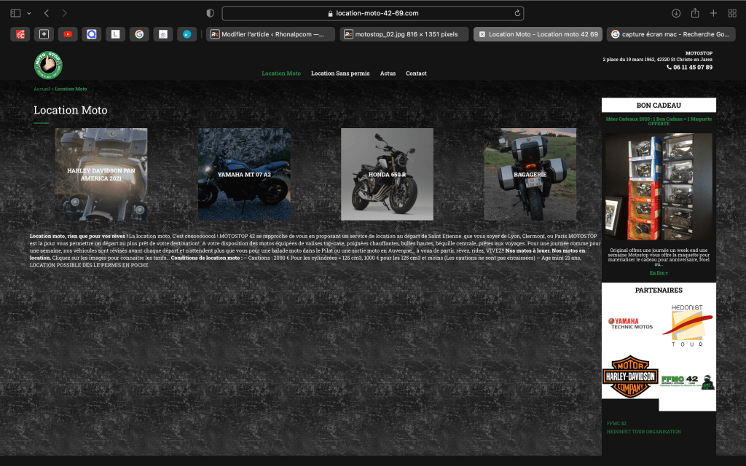
Task: Toggle the Safari sidebar
Action: [x=16, y=13]
